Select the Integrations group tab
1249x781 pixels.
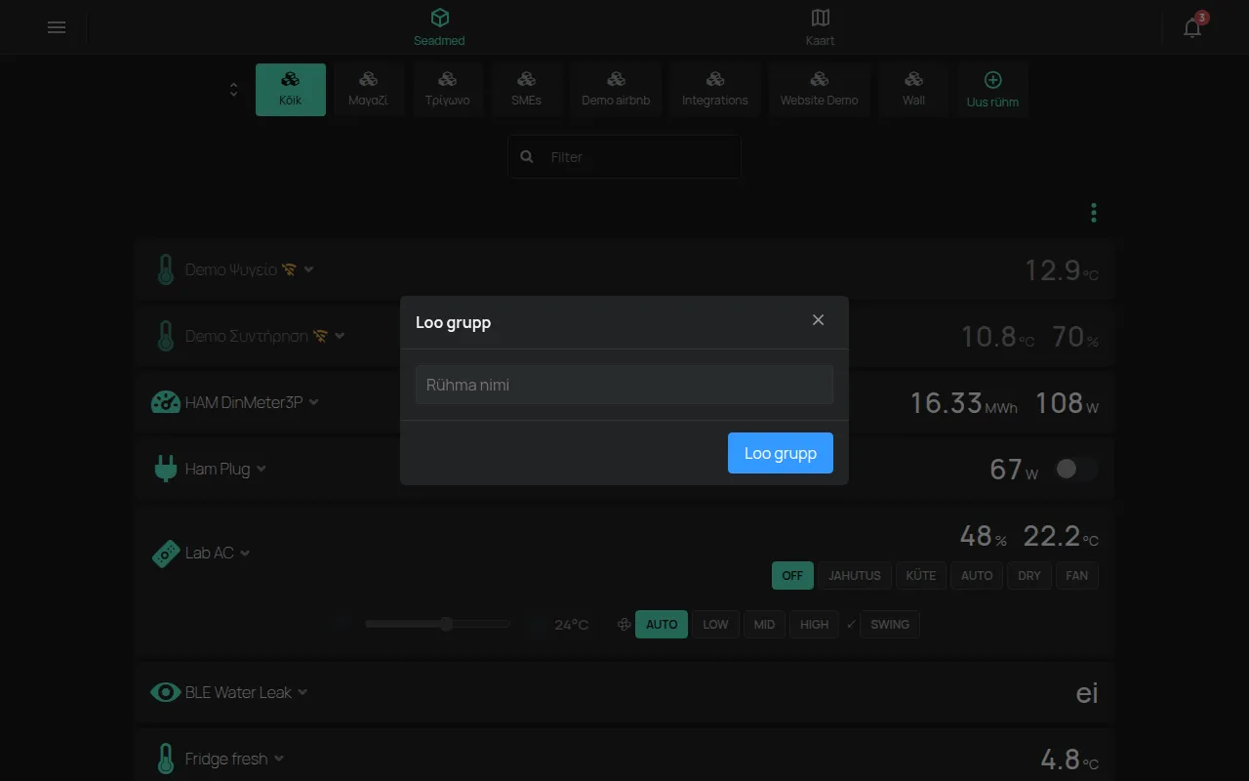pyautogui.click(x=715, y=90)
